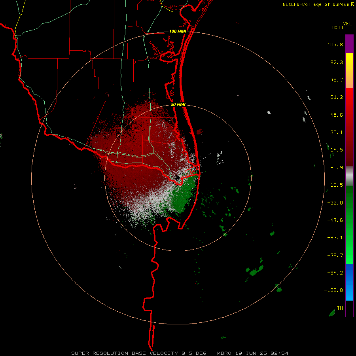Click the -32.0 velocity scale value
This screenshot has width=356, height=356.
(335, 203)
